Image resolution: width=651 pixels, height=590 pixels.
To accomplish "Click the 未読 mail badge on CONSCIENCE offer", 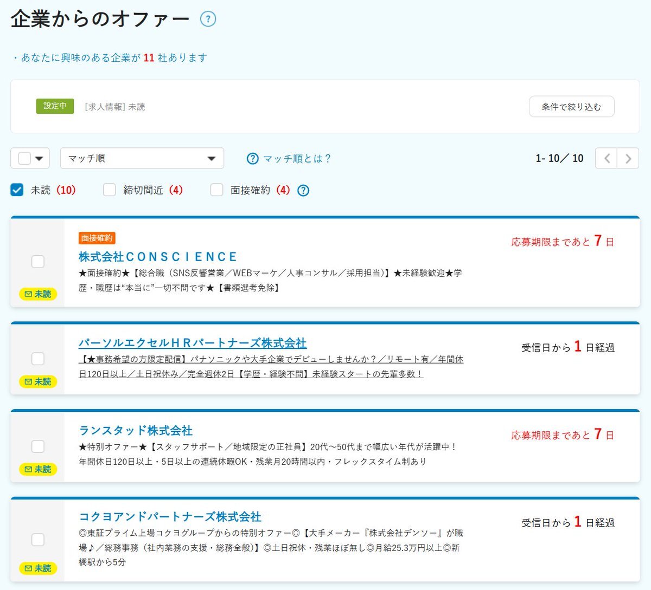I will tap(38, 294).
